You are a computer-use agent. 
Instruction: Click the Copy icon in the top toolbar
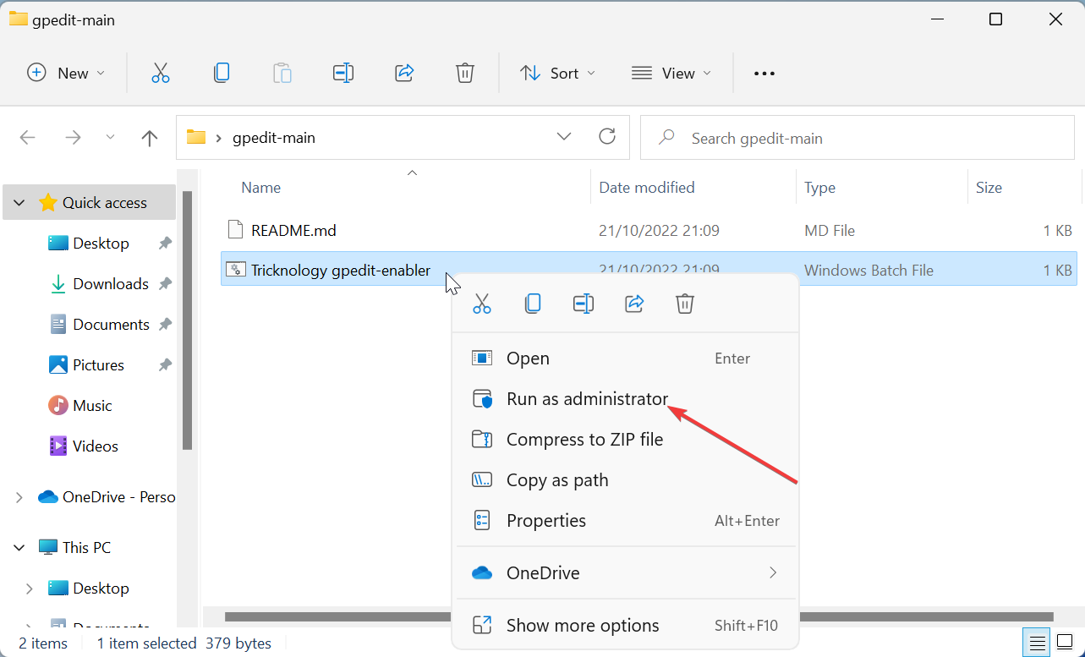(x=222, y=73)
